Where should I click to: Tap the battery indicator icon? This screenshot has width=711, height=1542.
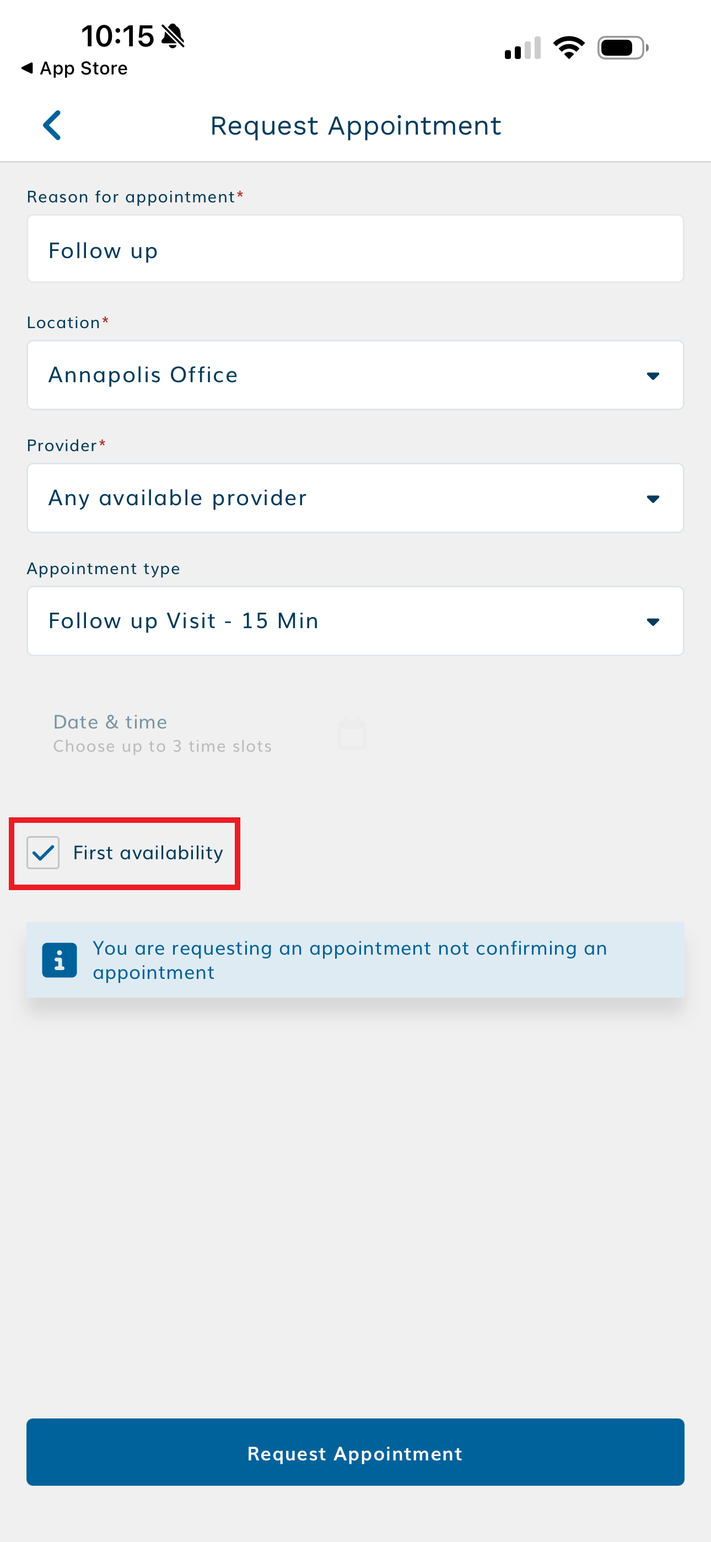[x=622, y=48]
